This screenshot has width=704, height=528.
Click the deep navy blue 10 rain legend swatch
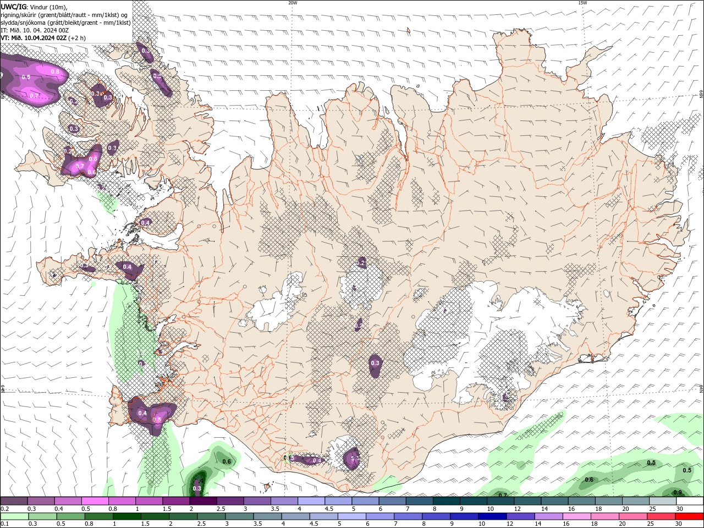(493, 516)
